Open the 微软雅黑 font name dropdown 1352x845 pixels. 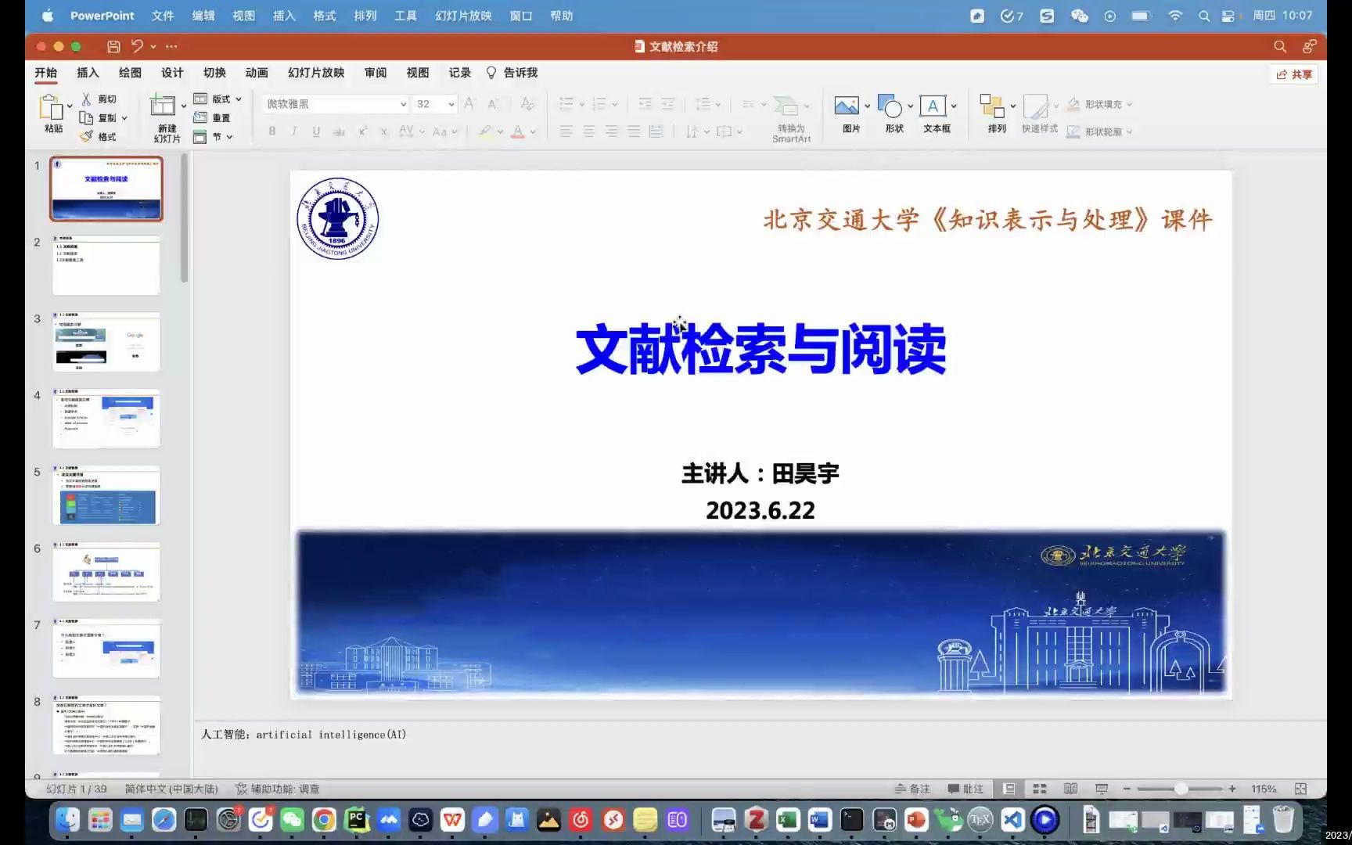tap(403, 103)
